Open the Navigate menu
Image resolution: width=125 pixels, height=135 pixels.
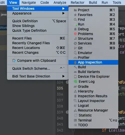(29, 2)
